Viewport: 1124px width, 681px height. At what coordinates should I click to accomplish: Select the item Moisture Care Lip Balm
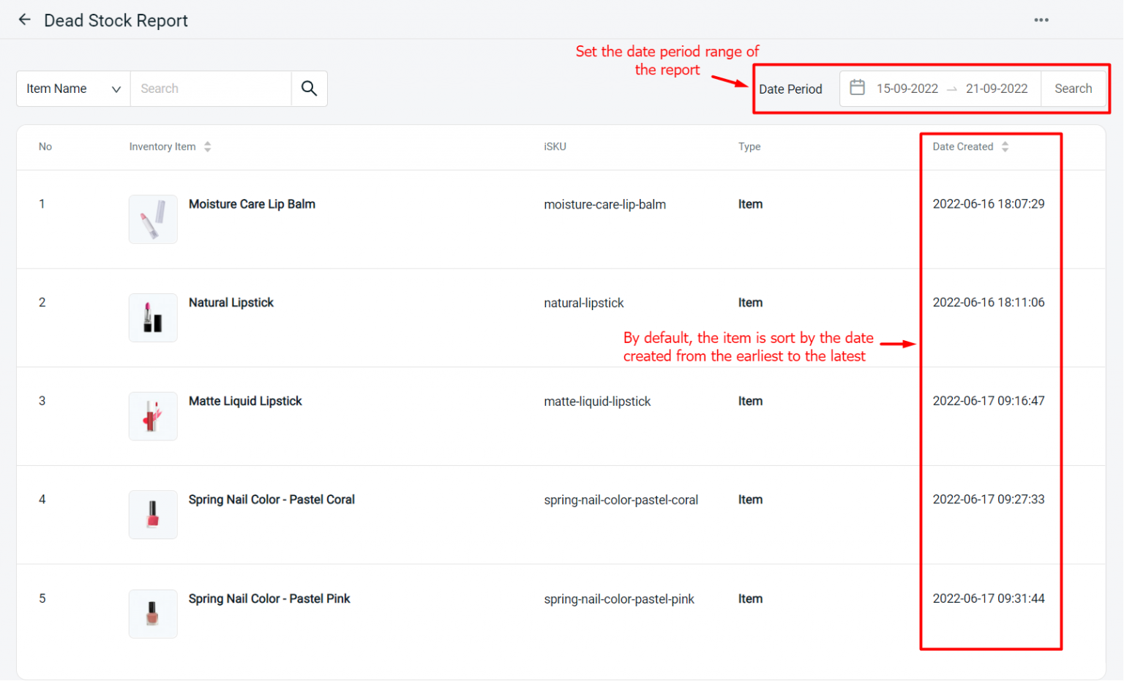point(252,204)
